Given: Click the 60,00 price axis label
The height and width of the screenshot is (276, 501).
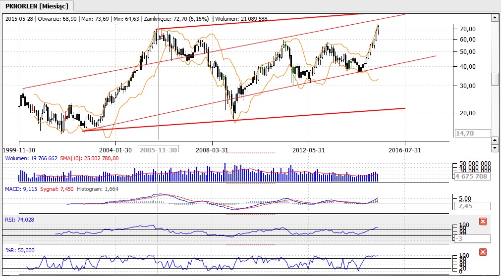Looking at the screenshot, I should [467, 39].
